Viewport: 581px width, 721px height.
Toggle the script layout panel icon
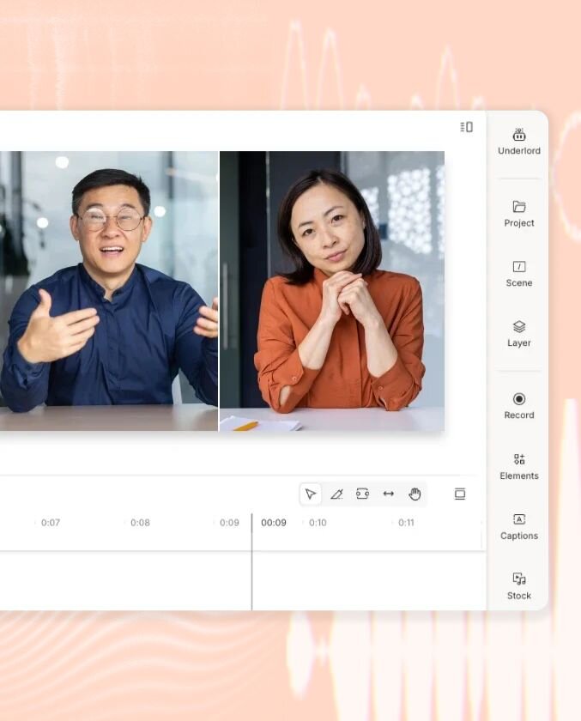pyautogui.click(x=466, y=127)
